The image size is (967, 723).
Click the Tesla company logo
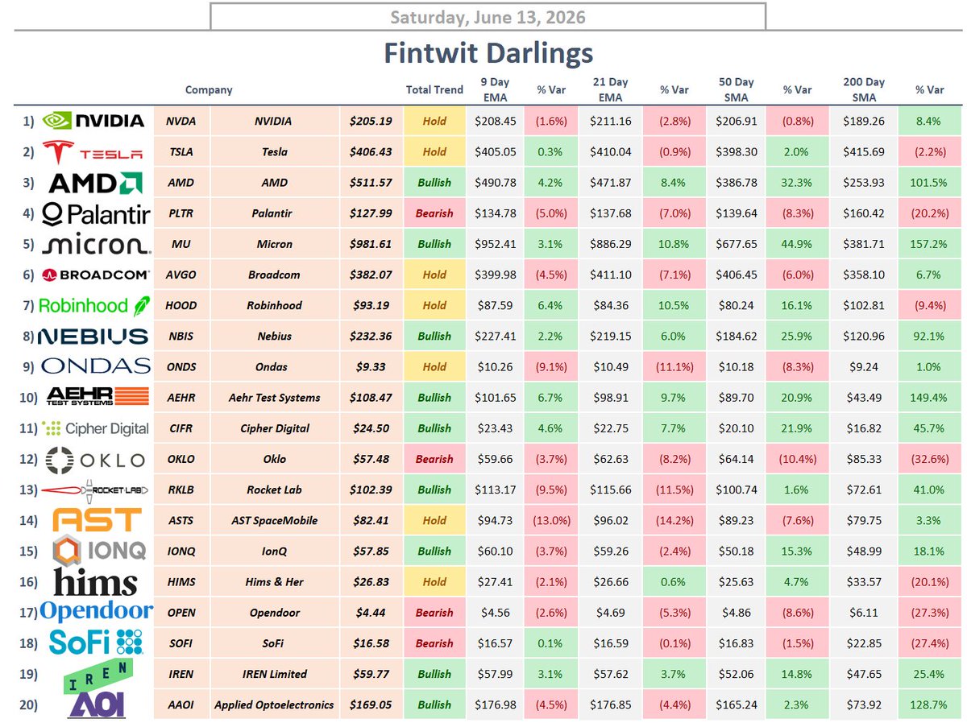(93, 151)
